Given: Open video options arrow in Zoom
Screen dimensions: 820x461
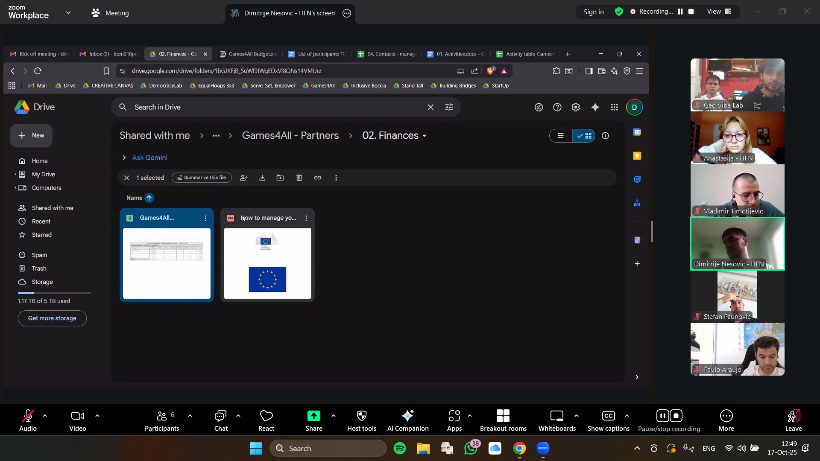Looking at the screenshot, I should tap(97, 415).
